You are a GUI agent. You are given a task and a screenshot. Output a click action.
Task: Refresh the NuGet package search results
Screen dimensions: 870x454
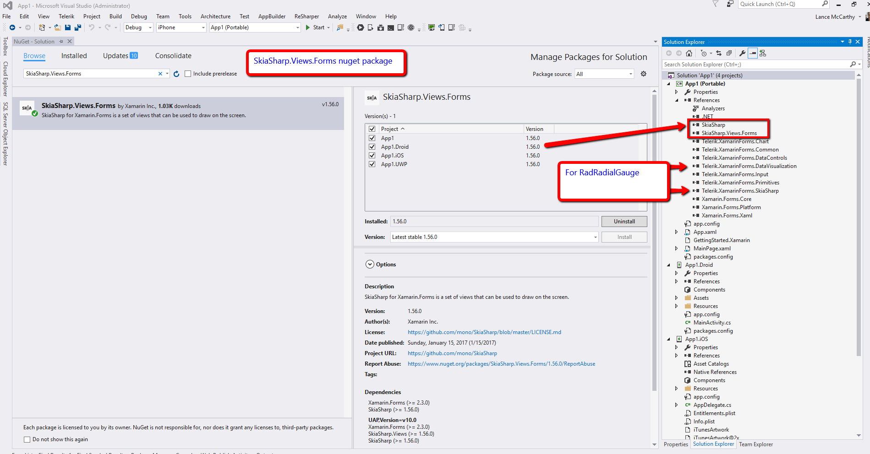176,74
